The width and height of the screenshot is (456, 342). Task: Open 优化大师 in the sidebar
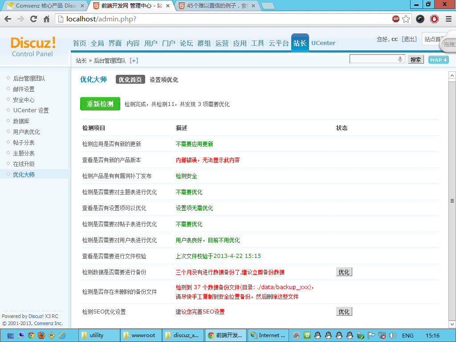point(24,175)
